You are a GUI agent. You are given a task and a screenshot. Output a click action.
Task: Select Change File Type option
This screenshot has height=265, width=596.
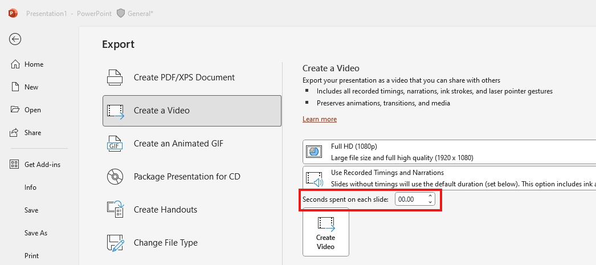click(192, 243)
